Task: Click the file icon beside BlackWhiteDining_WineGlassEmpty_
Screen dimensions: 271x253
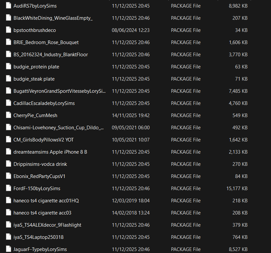Action: (9, 18)
